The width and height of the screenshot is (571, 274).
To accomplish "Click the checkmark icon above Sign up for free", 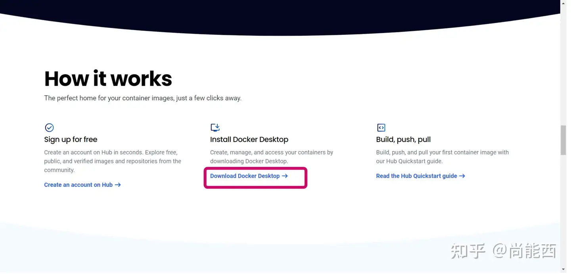I will 49,127.
